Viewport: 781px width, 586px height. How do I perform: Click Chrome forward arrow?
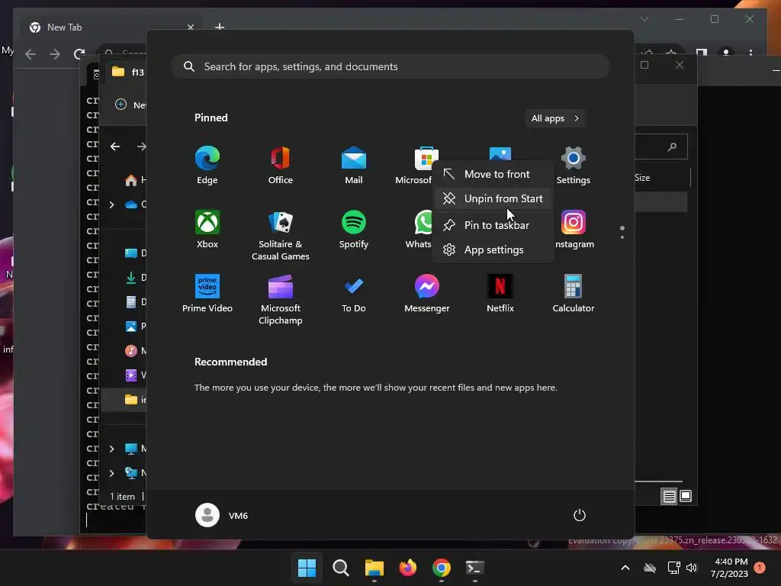[55, 54]
